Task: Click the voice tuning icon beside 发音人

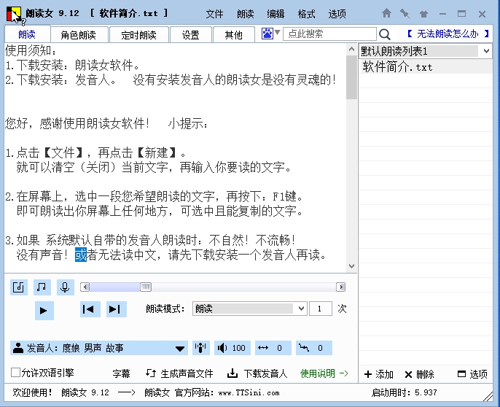Action: tap(201, 348)
